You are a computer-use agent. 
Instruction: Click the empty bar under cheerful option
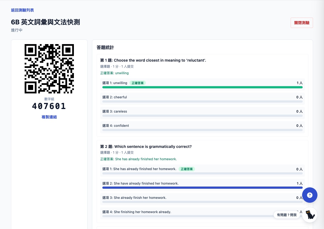tap(202, 102)
